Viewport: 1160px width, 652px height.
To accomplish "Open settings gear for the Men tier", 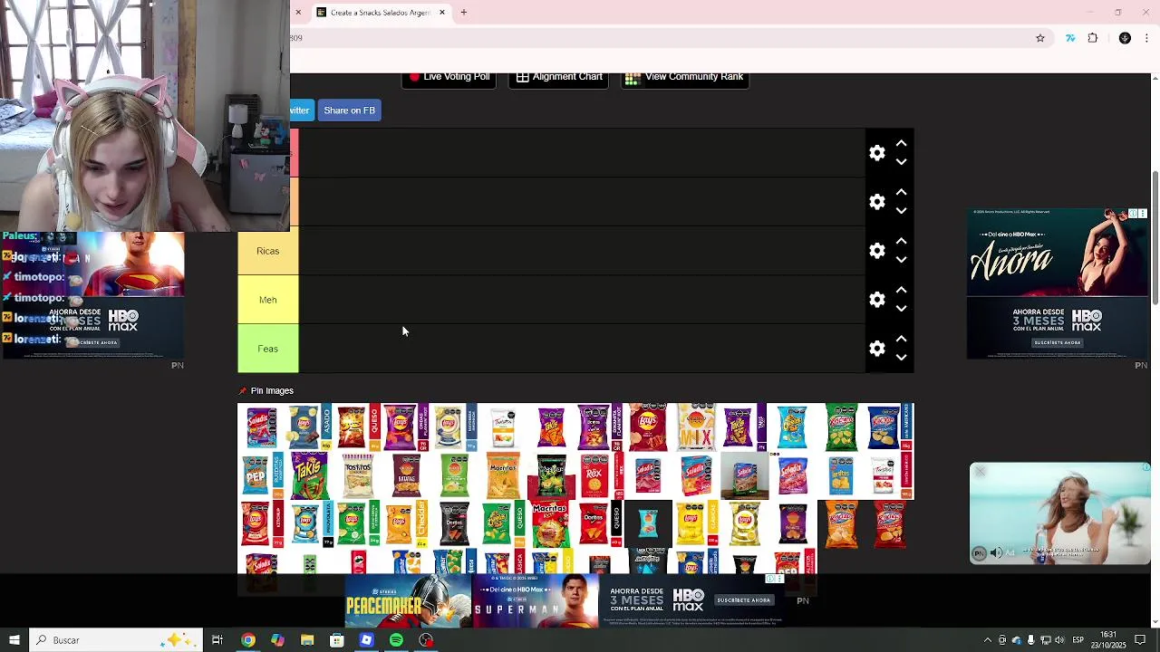I will click(876, 300).
